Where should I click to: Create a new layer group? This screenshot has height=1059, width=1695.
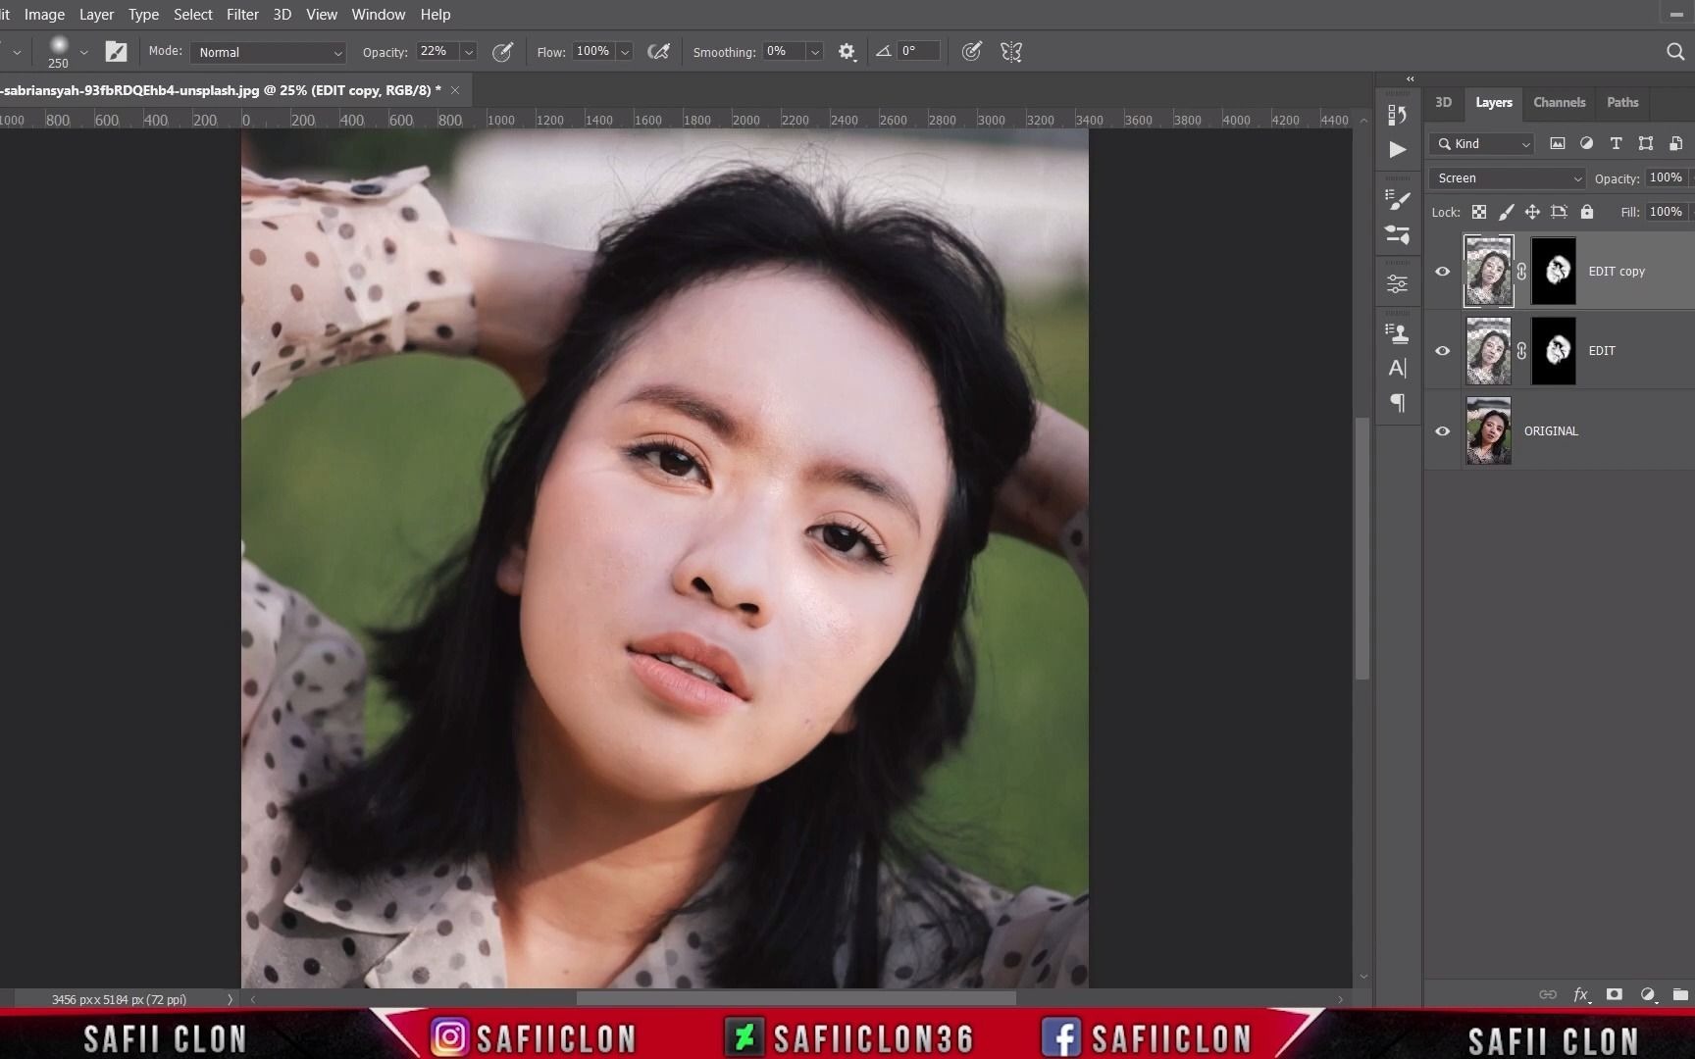[1681, 994]
